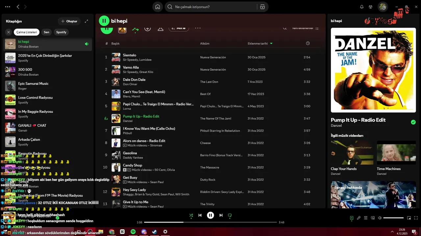421x236 pixels.
Task: Toggle shuffle in the bottom player
Action: click(x=191, y=215)
